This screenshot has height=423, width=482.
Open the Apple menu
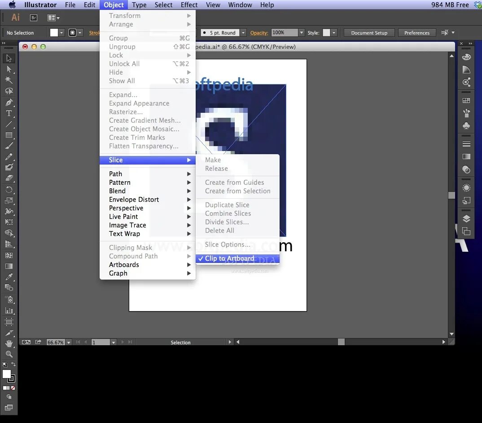pos(12,5)
